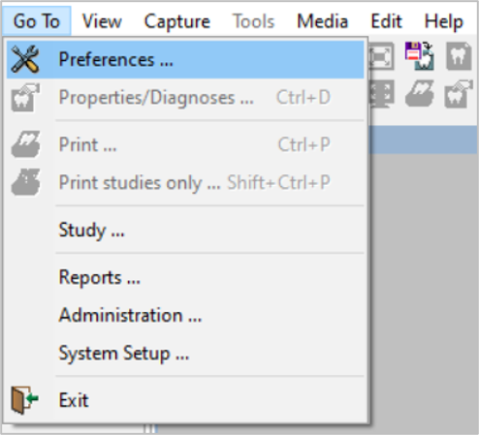Open the Edit menu
Viewport: 479px width, 435px height.
pos(386,21)
